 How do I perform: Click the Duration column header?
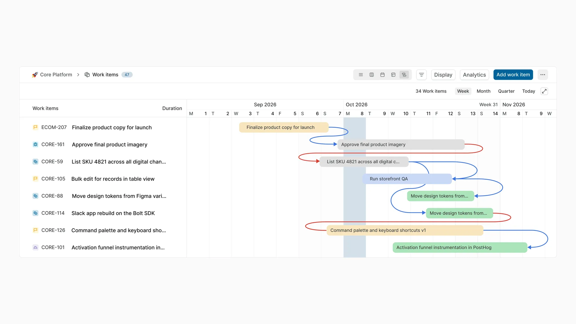172,108
